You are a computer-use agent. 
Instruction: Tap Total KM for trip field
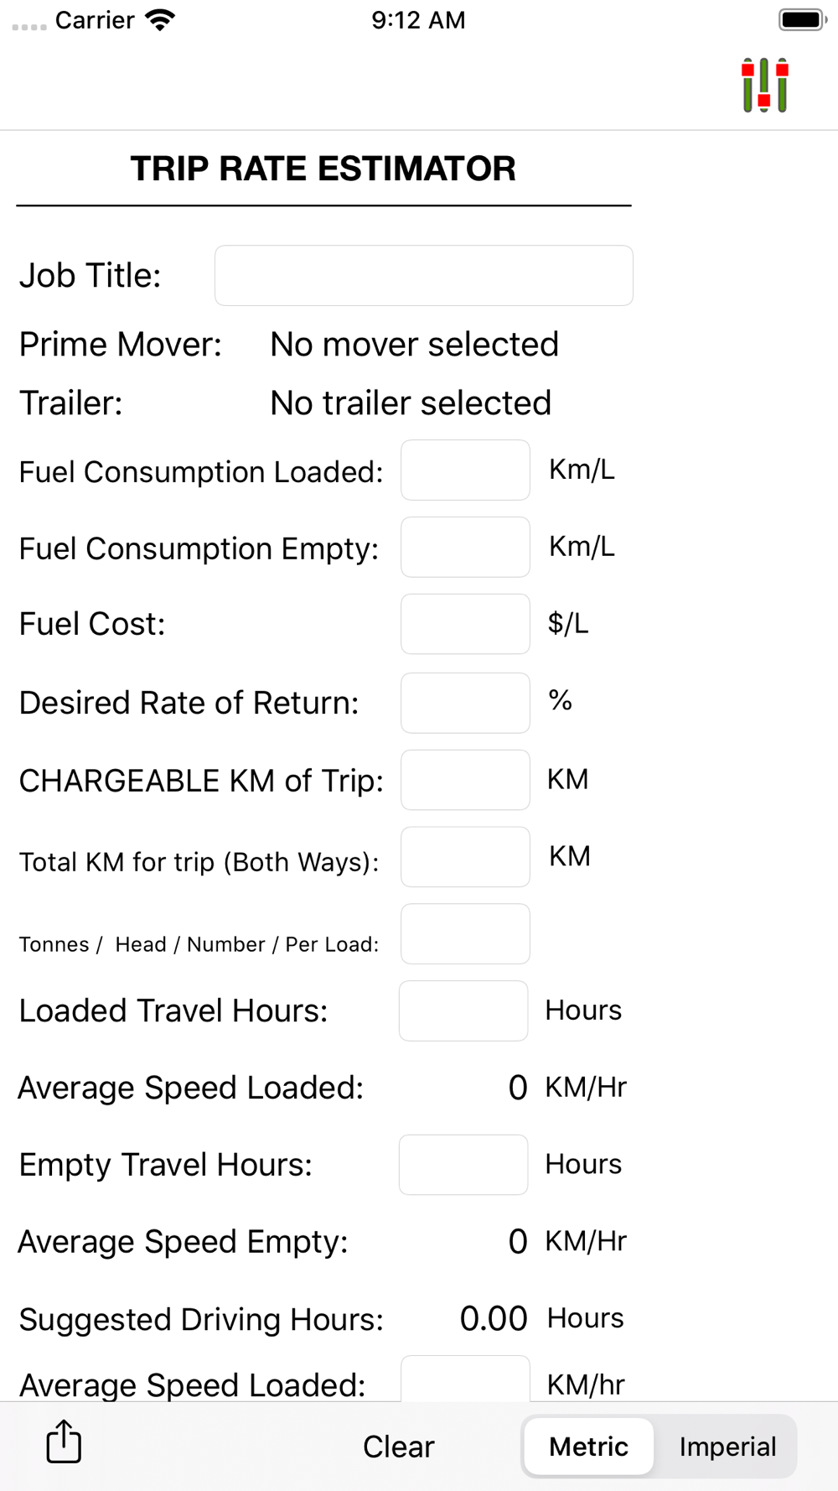pyautogui.click(x=465, y=857)
